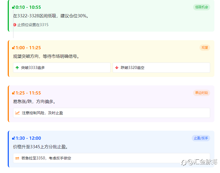Click the red down arrow in 跌破3320追空
This screenshot has width=220, height=173.
(117, 68)
